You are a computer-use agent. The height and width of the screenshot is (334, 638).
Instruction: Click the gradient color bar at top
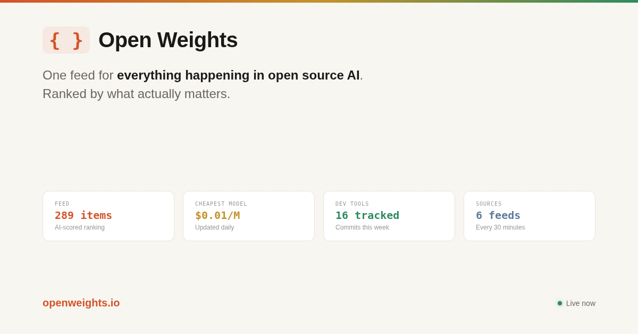(319, 1)
